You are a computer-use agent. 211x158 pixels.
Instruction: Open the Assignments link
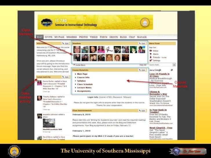[84, 91]
